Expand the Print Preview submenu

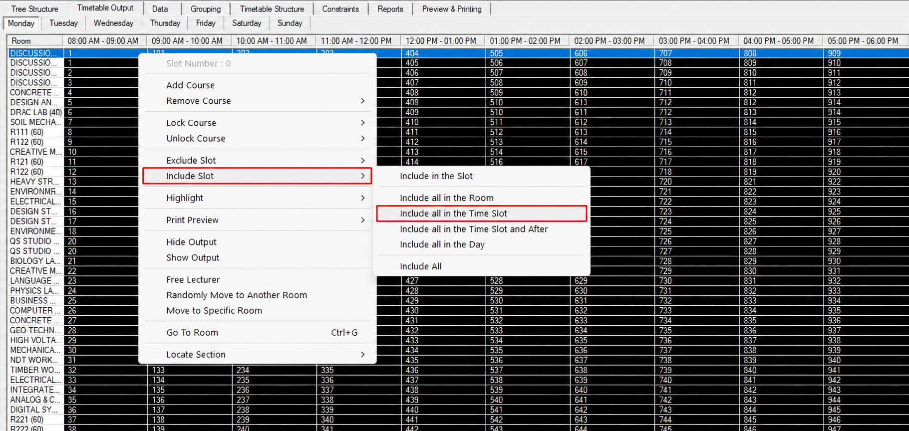tap(257, 220)
